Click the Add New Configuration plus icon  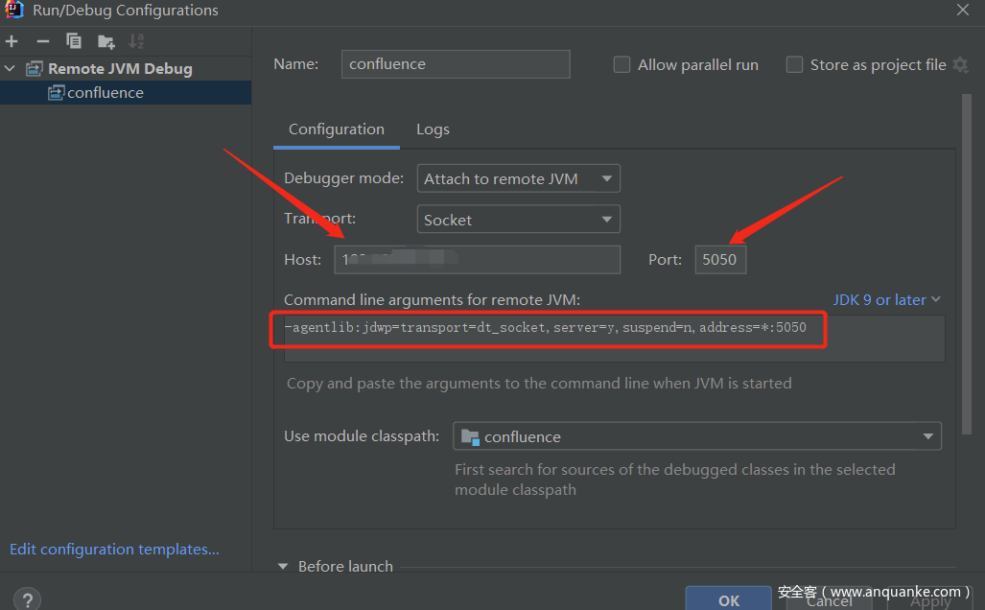12,41
